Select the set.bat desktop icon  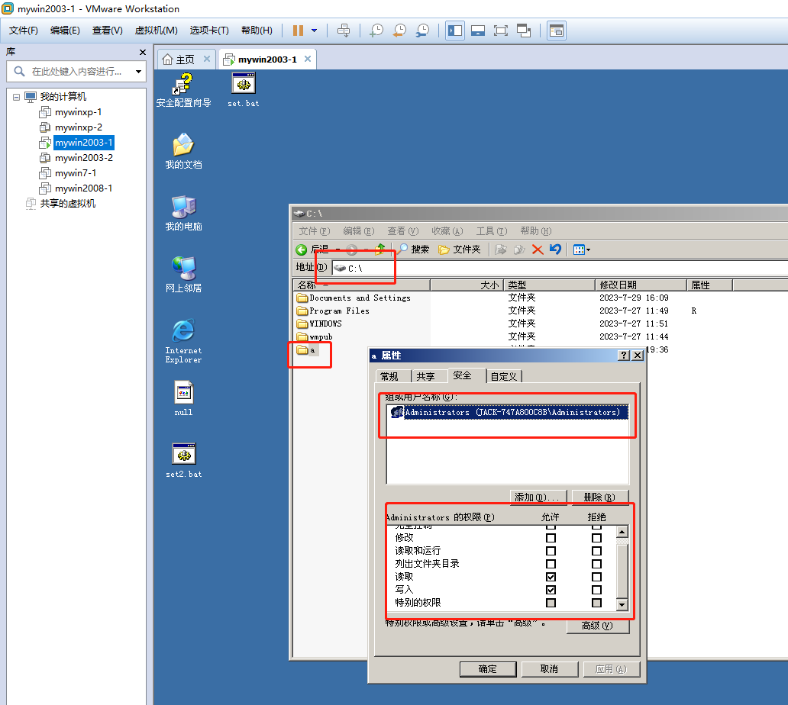click(x=244, y=90)
